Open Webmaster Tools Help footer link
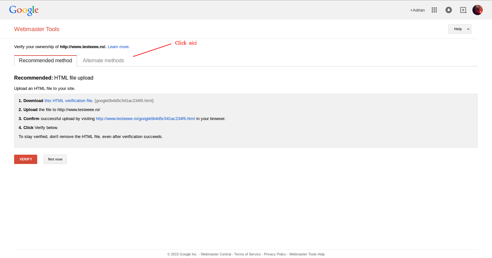This screenshot has width=492, height=258. (307, 254)
